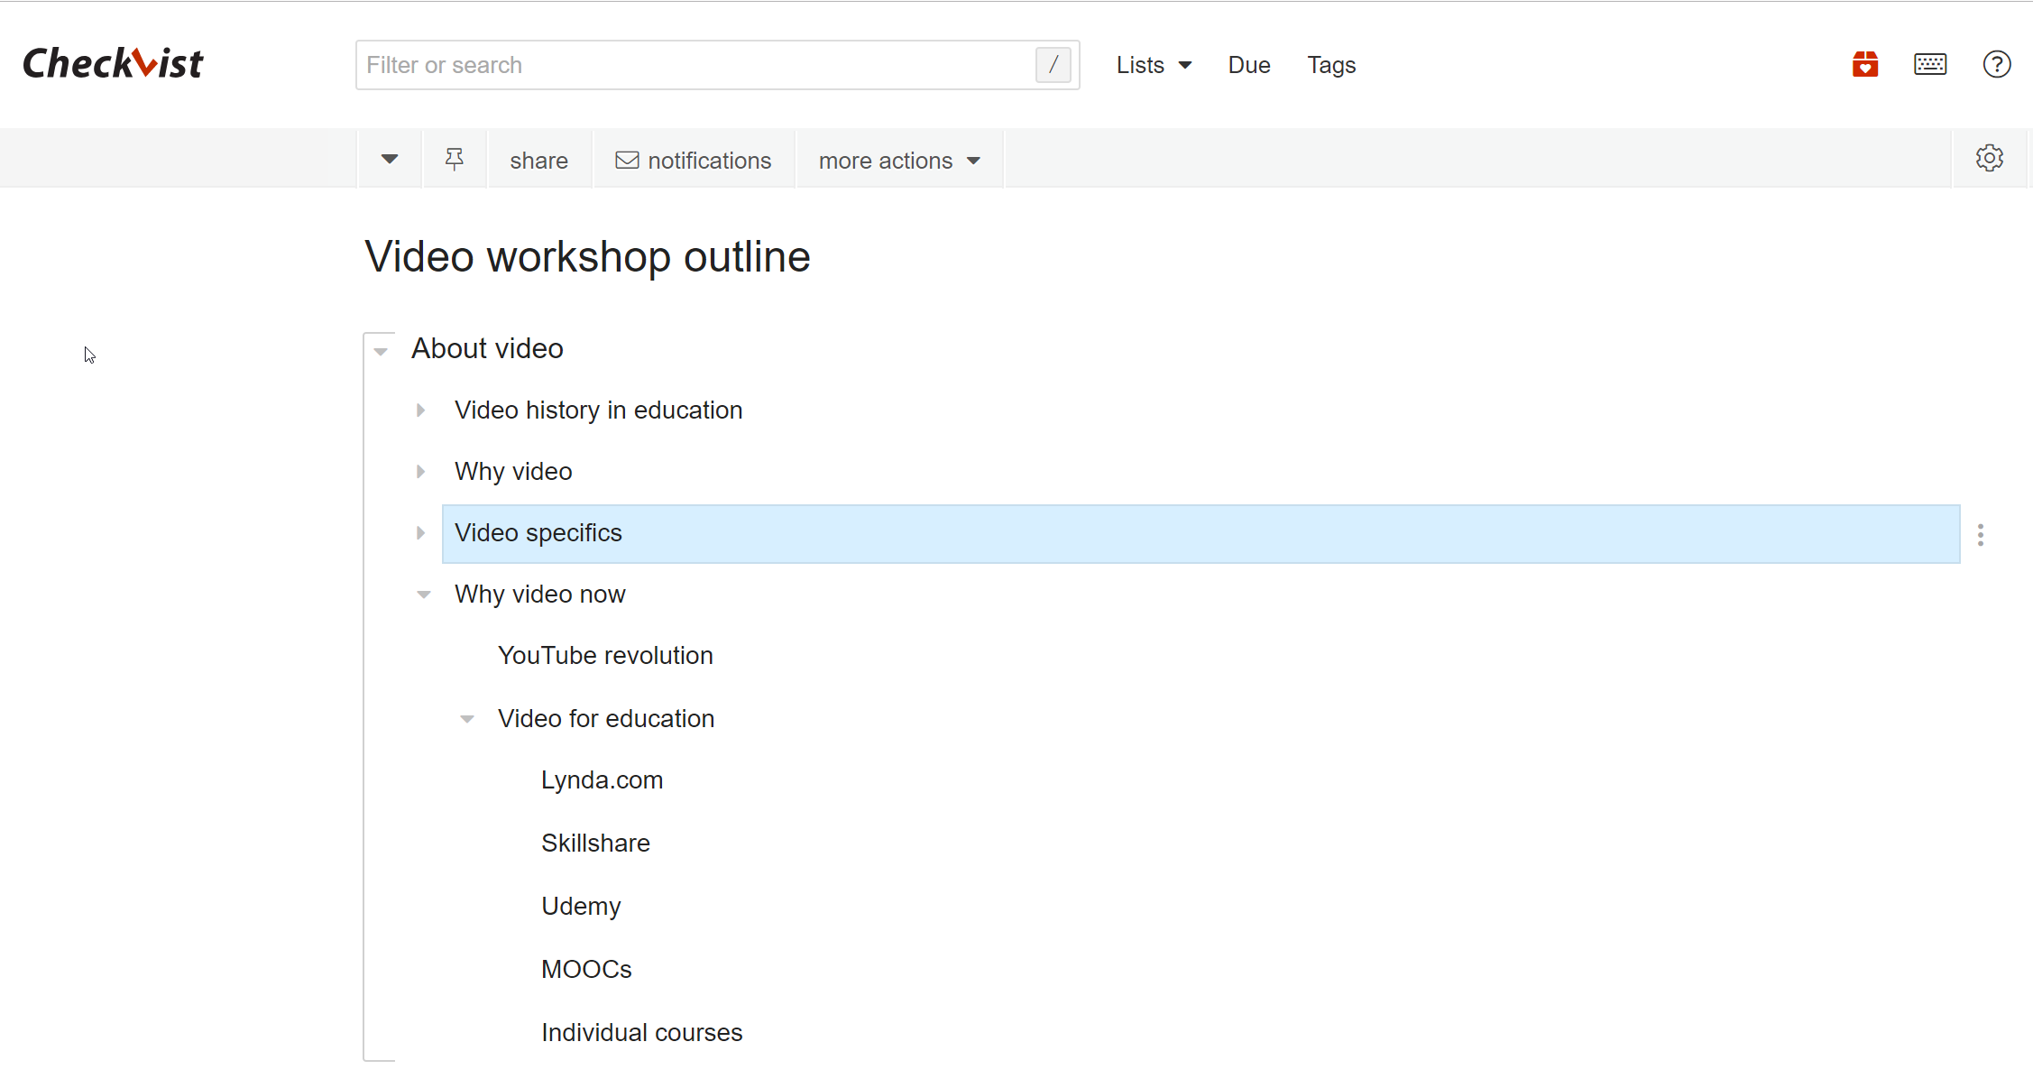Click the share button
The image size is (2033, 1088).
(x=538, y=161)
